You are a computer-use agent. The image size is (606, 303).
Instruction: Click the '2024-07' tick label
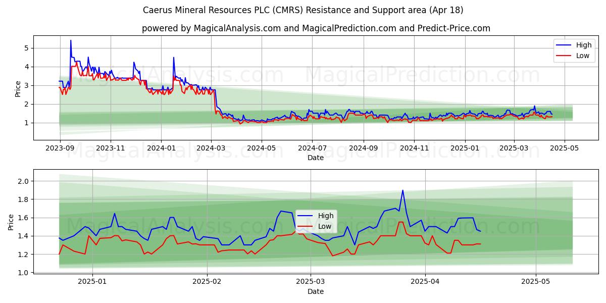coord(312,148)
